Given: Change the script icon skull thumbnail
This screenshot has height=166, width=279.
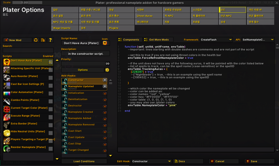Looking at the screenshot, I should point(105,43).
